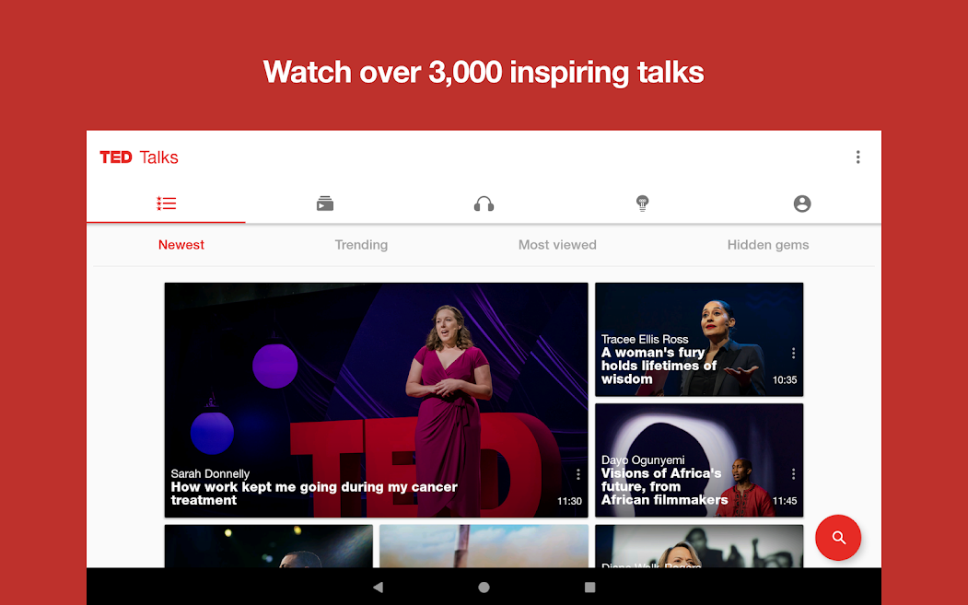Open options menu for Tracee Ellis Ross talk
The height and width of the screenshot is (605, 968).
click(x=793, y=354)
